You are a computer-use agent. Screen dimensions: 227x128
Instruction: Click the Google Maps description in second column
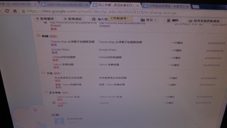tap(108, 50)
